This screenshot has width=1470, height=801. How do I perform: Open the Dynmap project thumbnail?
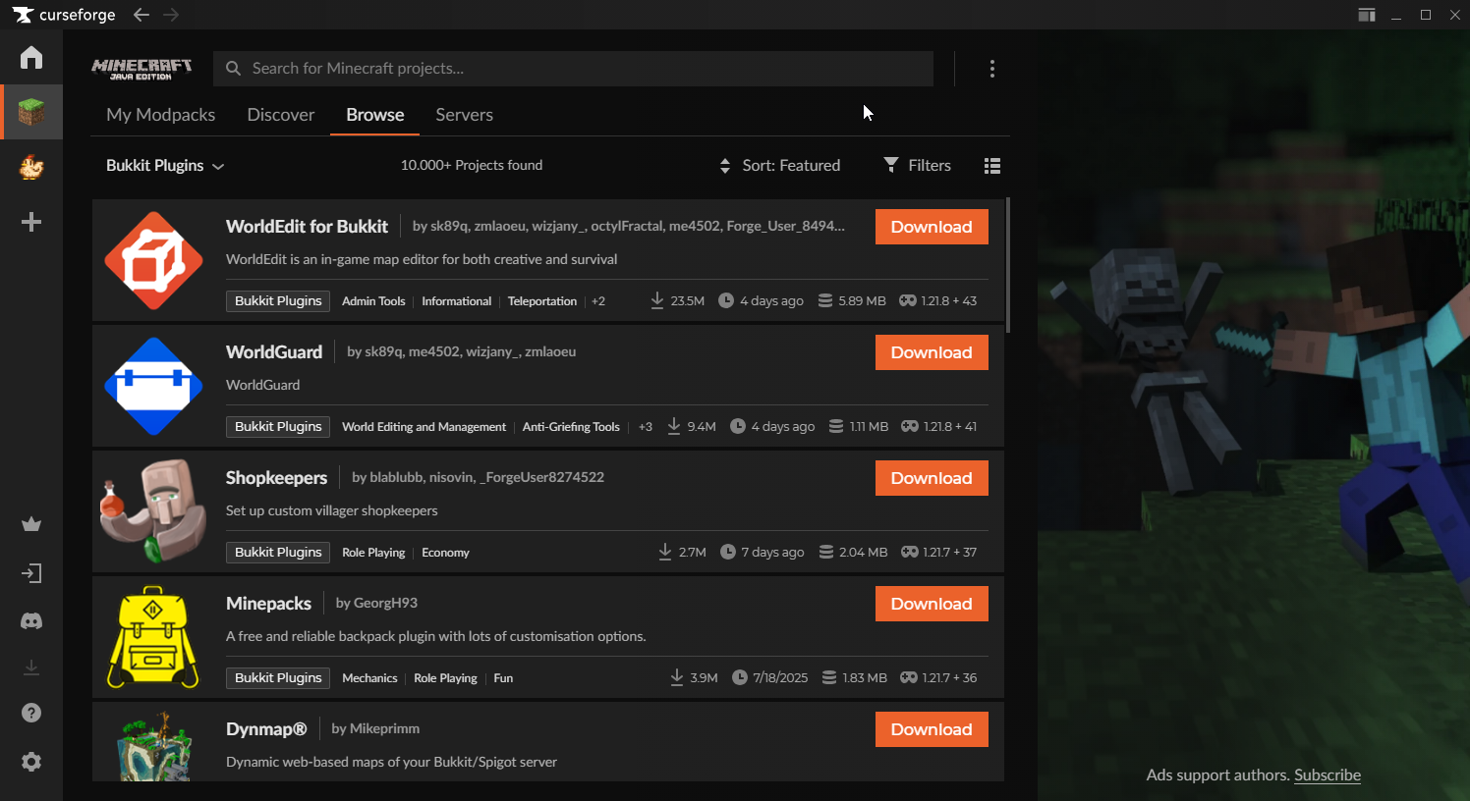(x=153, y=746)
